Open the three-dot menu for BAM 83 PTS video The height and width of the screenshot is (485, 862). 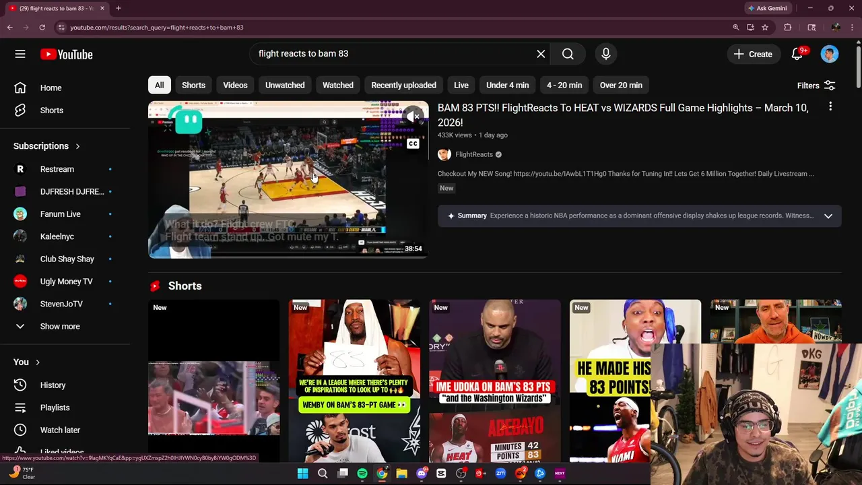[830, 106]
